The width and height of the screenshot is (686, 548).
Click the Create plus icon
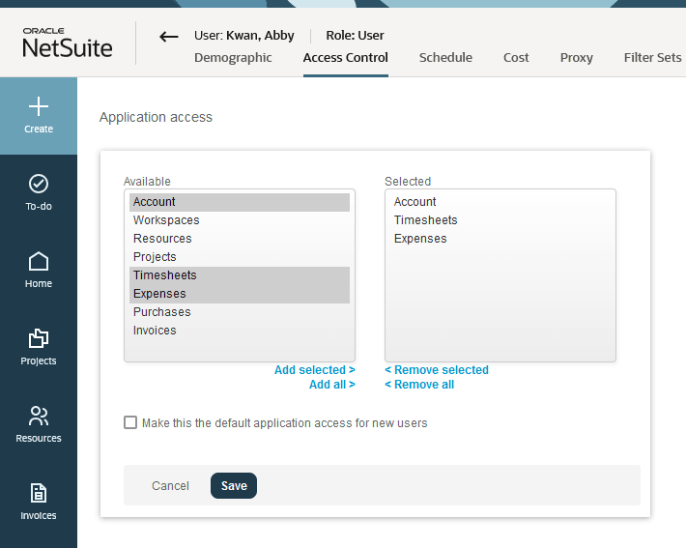[39, 106]
